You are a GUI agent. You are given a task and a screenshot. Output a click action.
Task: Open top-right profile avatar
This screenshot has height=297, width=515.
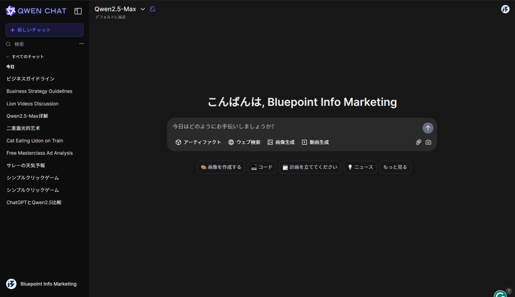[505, 9]
